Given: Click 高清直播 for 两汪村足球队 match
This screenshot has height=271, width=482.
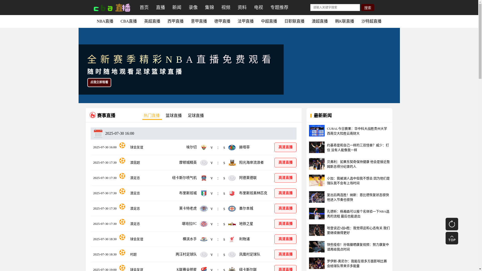Looking at the screenshot, I should 285,254.
